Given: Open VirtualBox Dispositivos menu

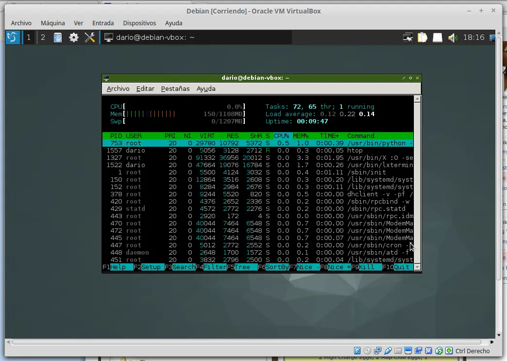Looking at the screenshot, I should point(139,23).
